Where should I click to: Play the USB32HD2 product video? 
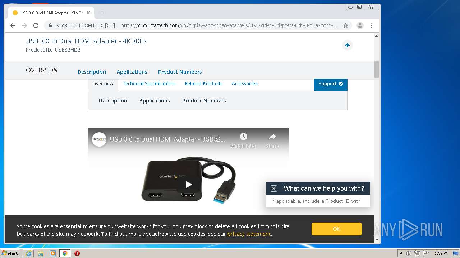pyautogui.click(x=188, y=184)
